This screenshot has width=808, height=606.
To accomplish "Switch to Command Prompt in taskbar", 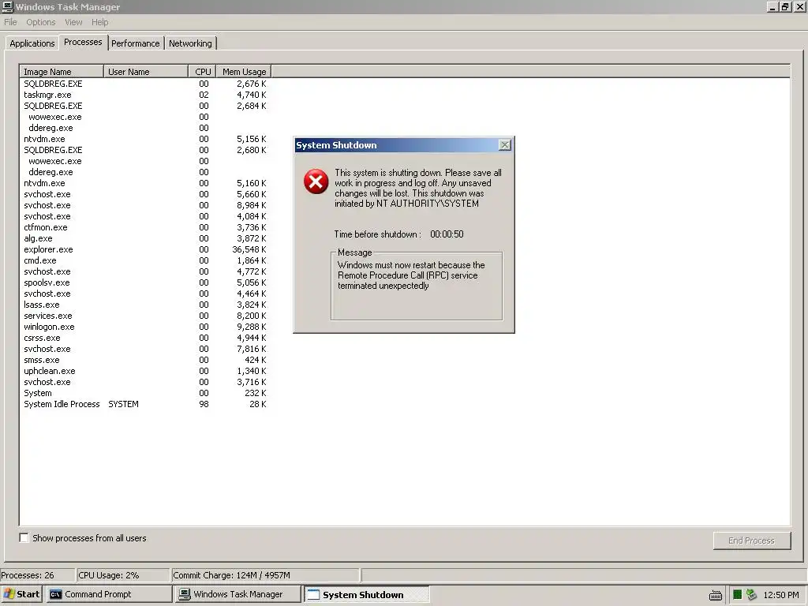I will tap(109, 594).
